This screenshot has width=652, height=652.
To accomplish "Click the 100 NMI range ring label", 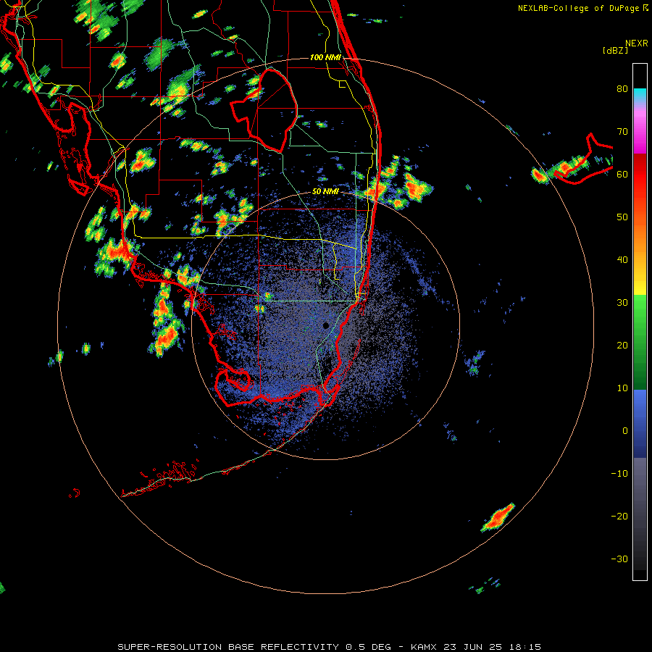I will [325, 57].
